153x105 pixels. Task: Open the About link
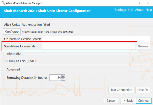point(139,10)
